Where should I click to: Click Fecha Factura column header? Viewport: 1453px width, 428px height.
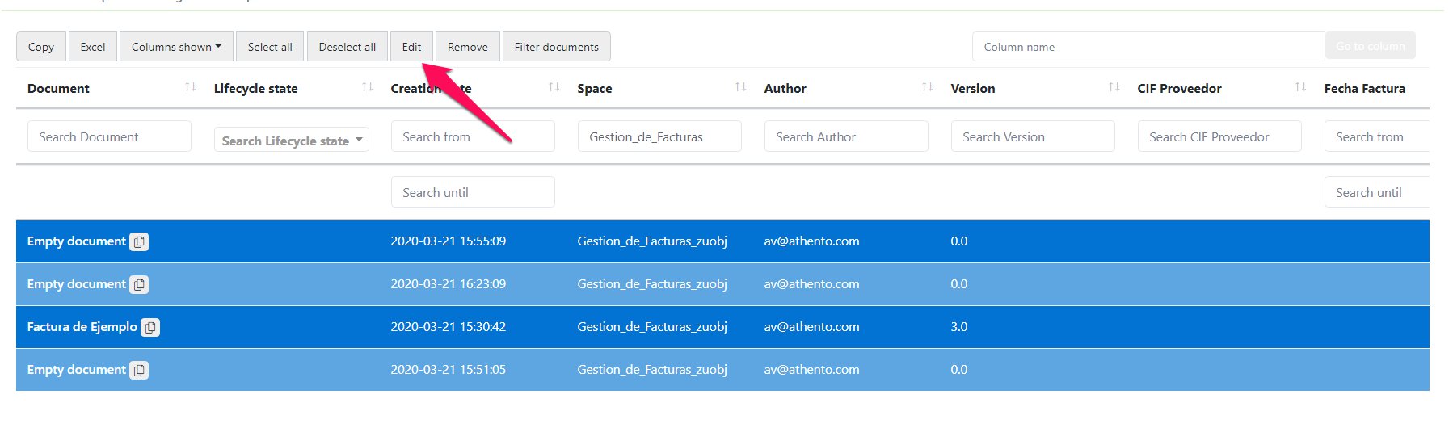click(1365, 88)
